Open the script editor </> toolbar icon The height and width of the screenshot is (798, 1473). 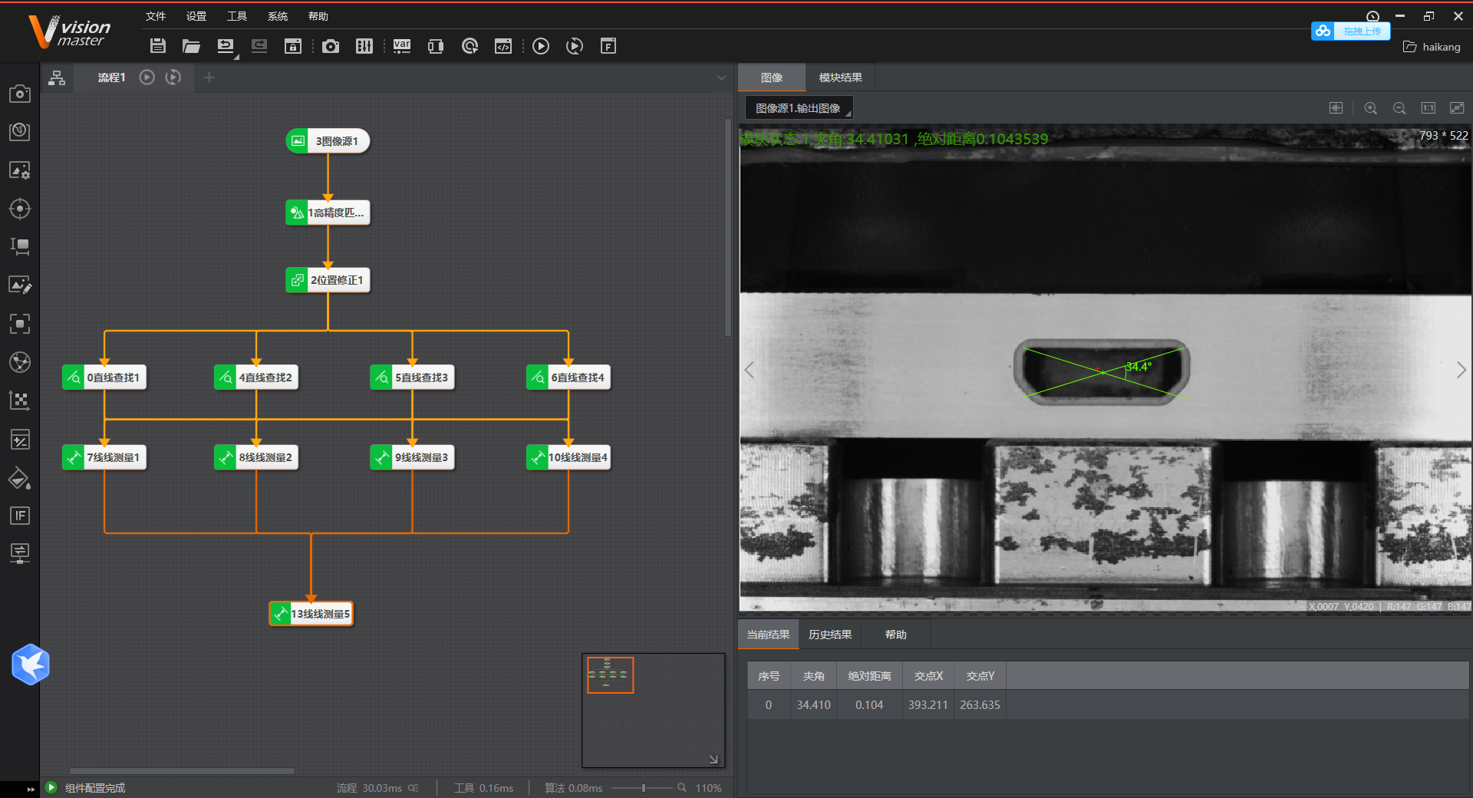503,46
